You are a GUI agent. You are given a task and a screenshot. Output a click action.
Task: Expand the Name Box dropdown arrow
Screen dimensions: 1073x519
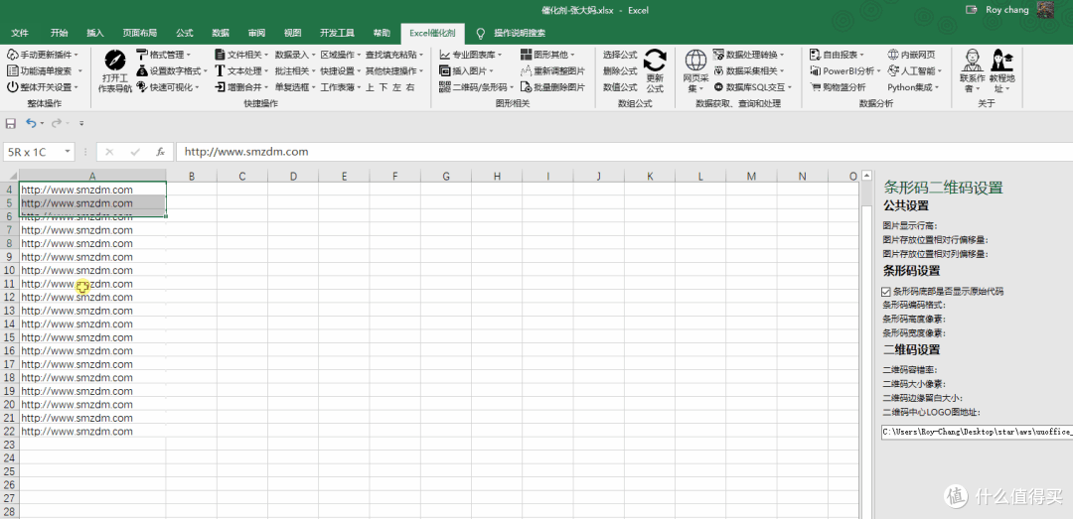coord(68,152)
